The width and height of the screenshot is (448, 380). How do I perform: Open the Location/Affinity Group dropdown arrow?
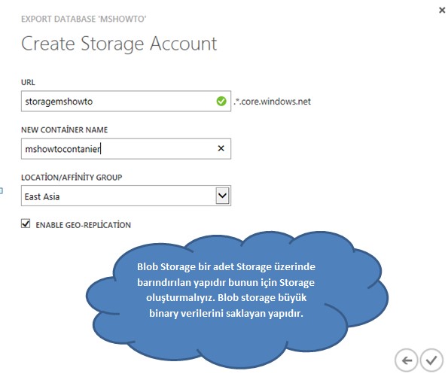[222, 196]
